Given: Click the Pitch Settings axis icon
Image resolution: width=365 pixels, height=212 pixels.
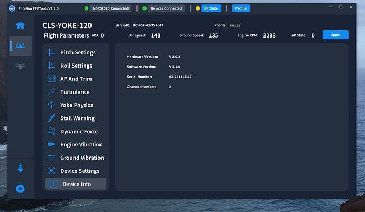Looking at the screenshot, I should click(51, 53).
